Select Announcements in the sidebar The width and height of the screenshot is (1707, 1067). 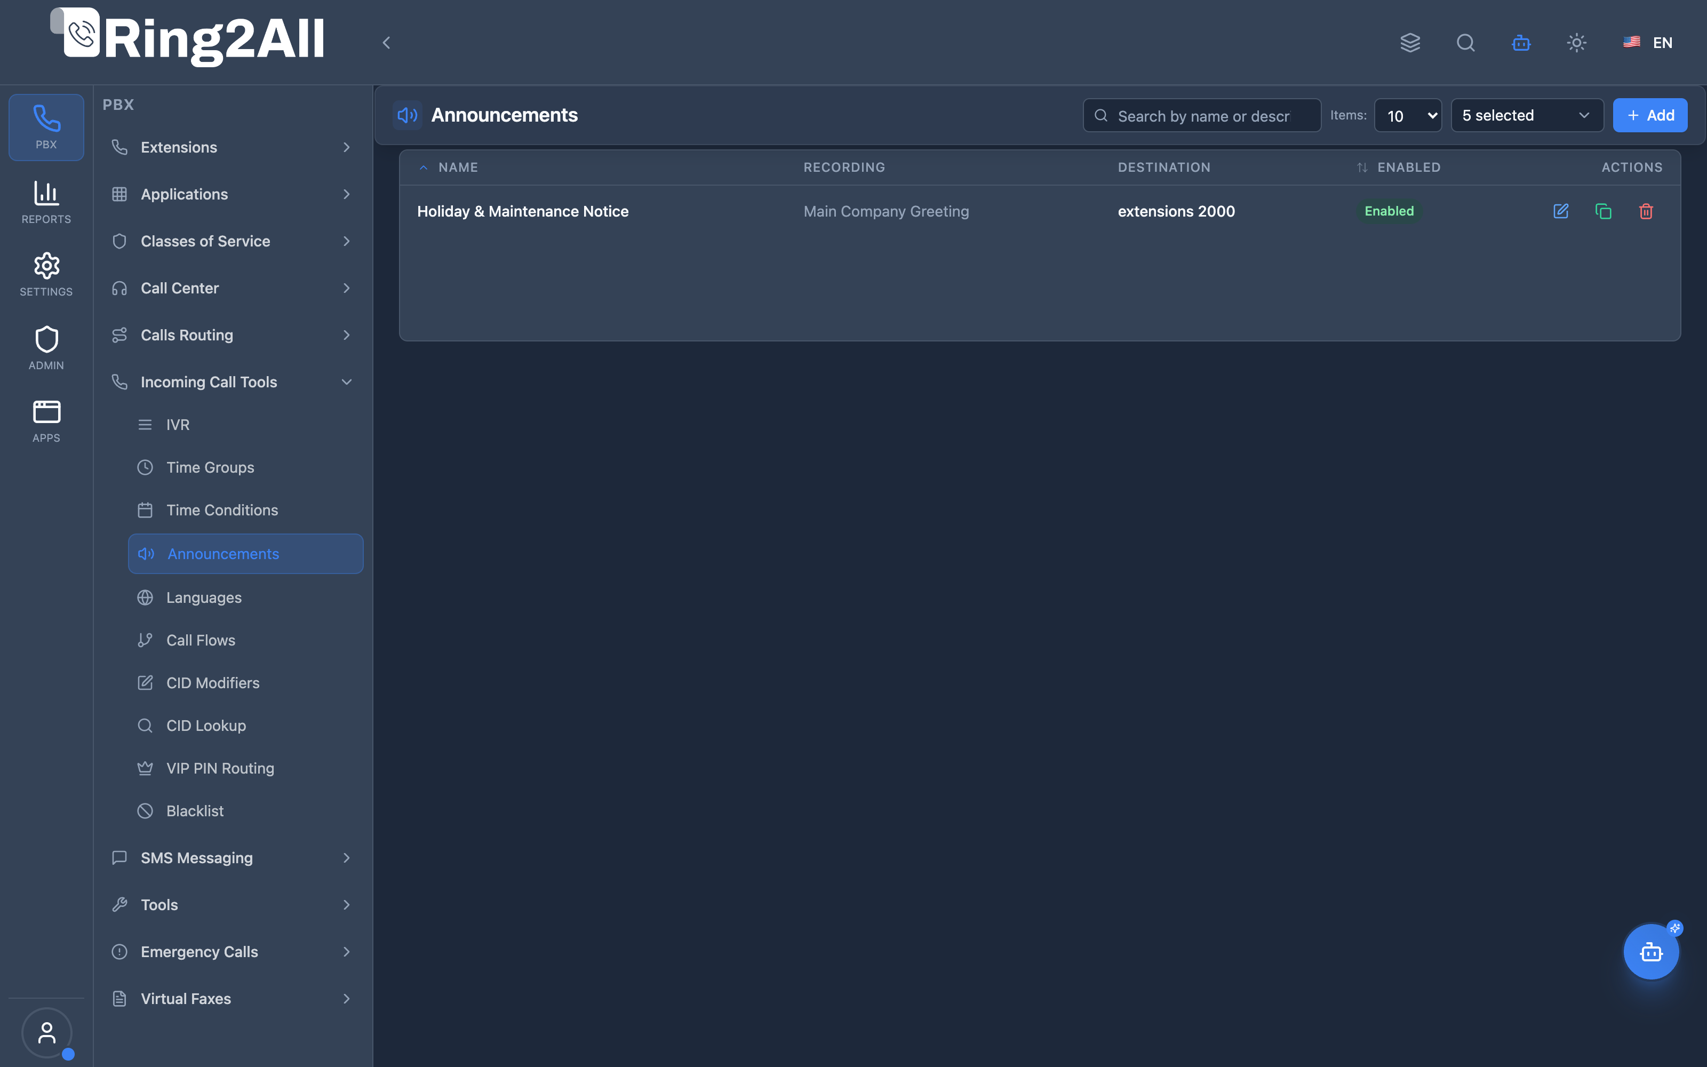pos(245,553)
